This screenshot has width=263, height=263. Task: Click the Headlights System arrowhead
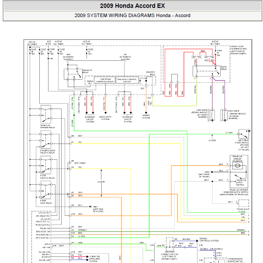(x=105, y=113)
